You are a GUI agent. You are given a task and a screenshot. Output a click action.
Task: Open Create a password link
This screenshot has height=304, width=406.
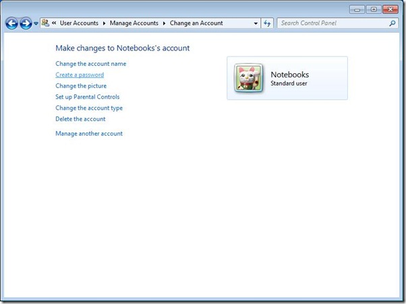[80, 75]
